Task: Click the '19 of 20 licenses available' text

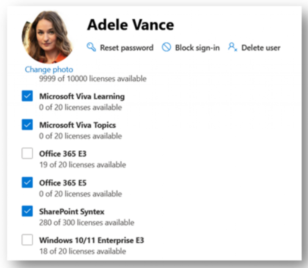Action: tap(82, 165)
